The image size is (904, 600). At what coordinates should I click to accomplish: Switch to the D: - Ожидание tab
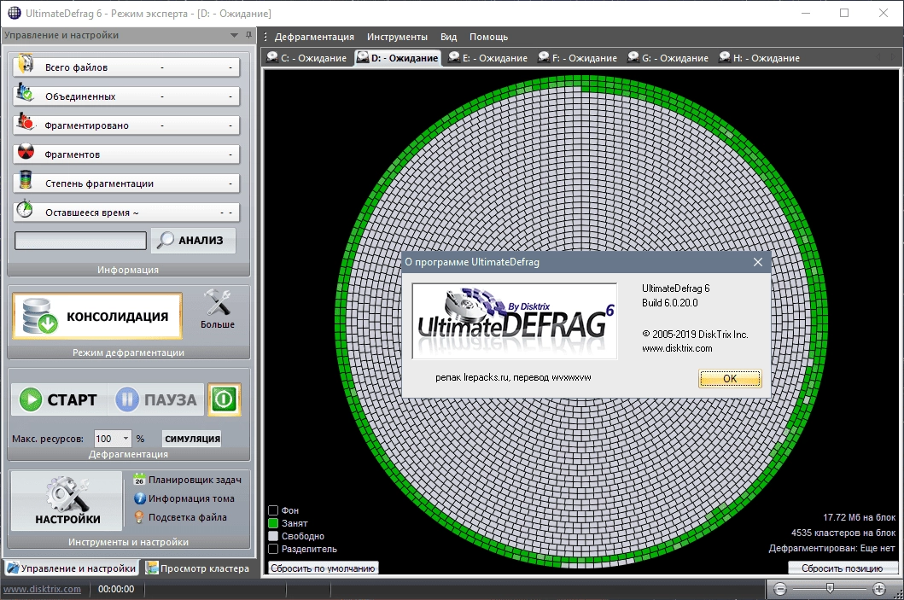397,58
